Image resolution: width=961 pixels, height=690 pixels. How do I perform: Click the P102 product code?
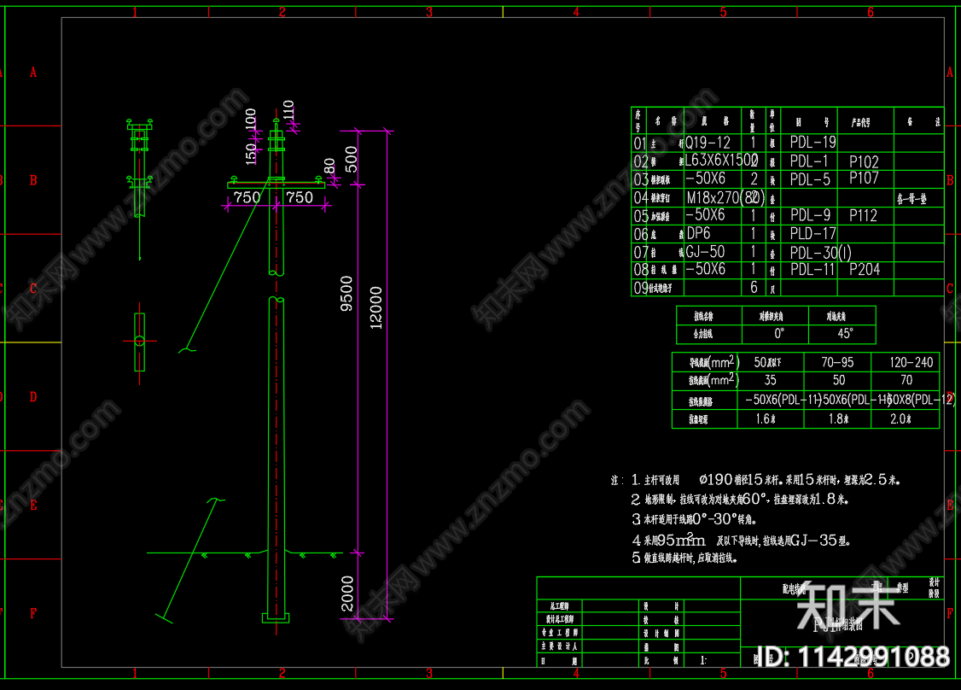(865, 162)
